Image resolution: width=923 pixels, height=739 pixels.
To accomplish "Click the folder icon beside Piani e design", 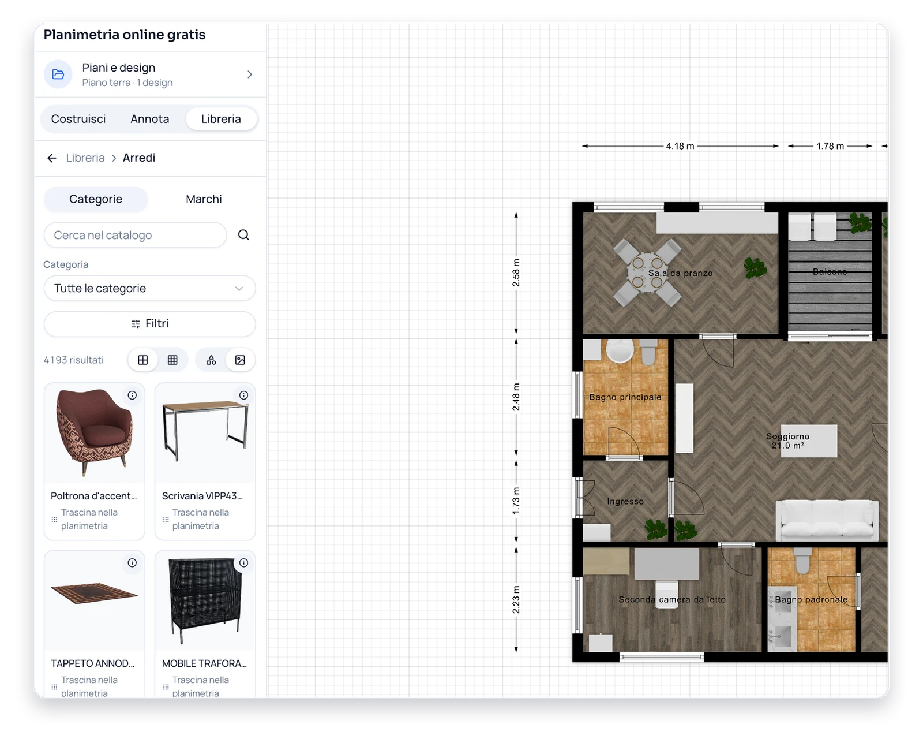I will coord(58,74).
